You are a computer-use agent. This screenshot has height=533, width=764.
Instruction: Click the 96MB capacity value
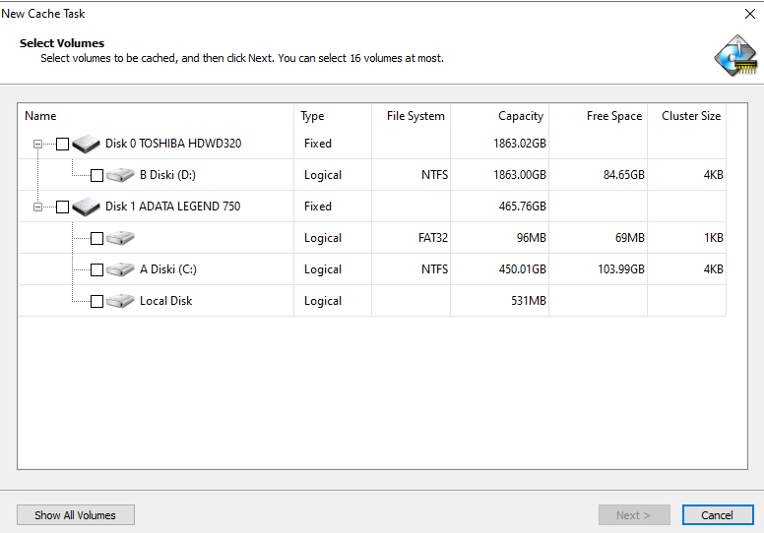click(531, 238)
